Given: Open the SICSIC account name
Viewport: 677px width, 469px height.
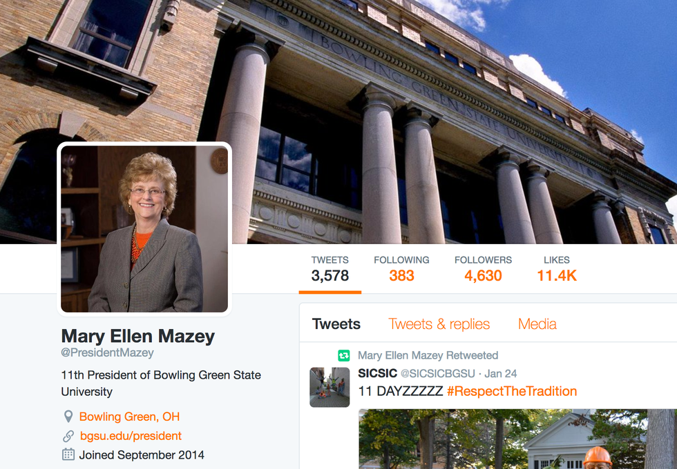Looking at the screenshot, I should click(x=377, y=373).
